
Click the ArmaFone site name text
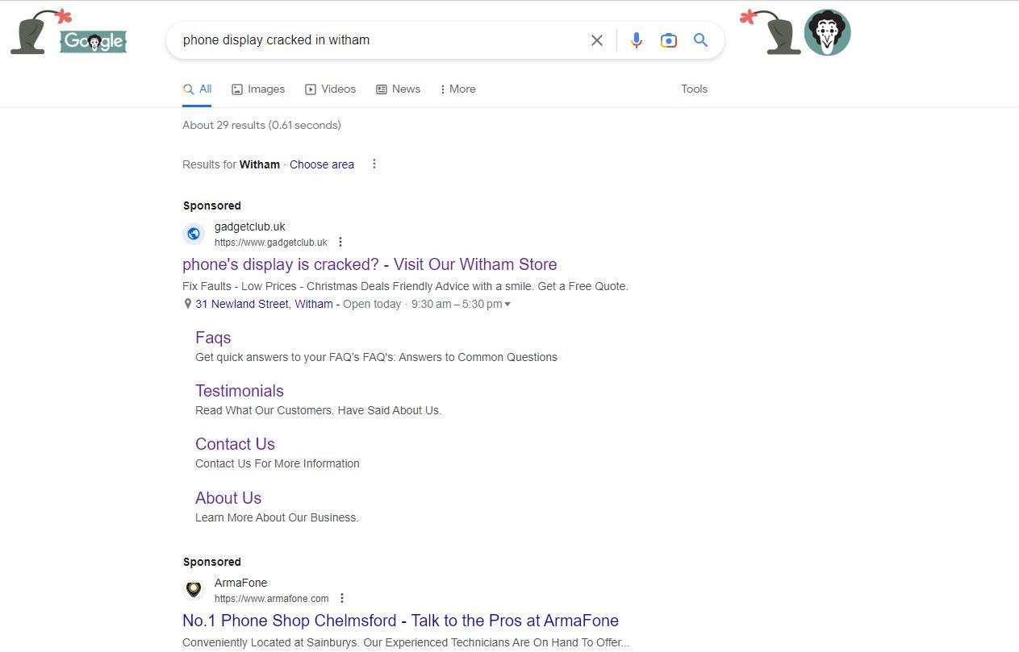pos(240,583)
